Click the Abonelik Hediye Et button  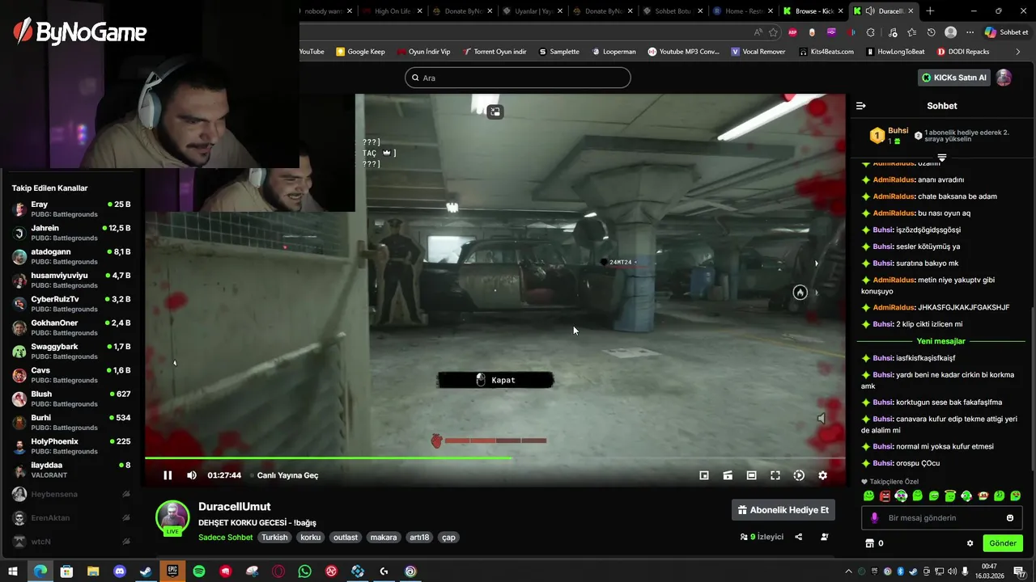[x=783, y=510]
